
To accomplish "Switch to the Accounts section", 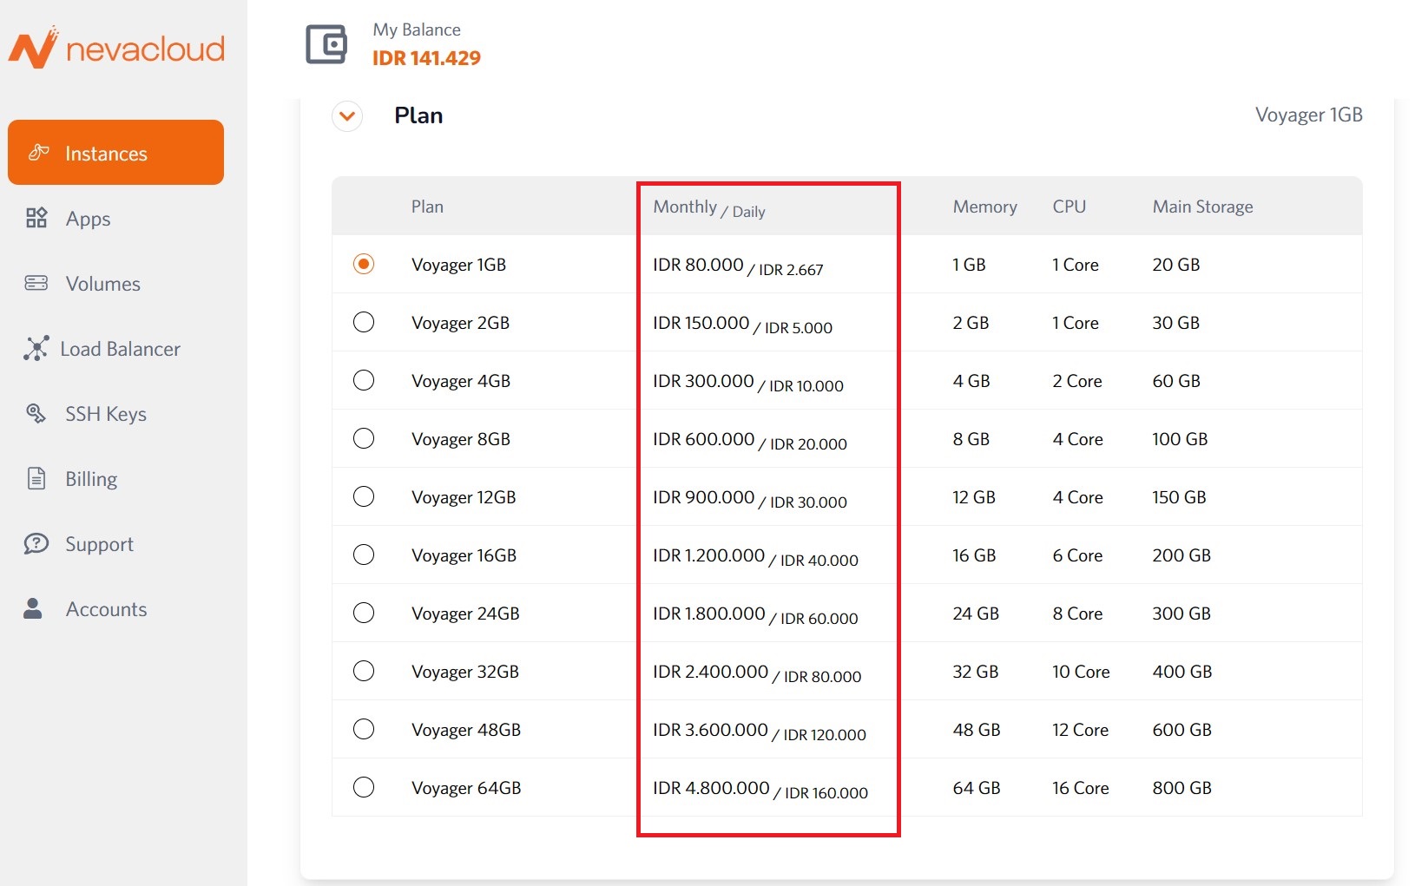I will [106, 608].
